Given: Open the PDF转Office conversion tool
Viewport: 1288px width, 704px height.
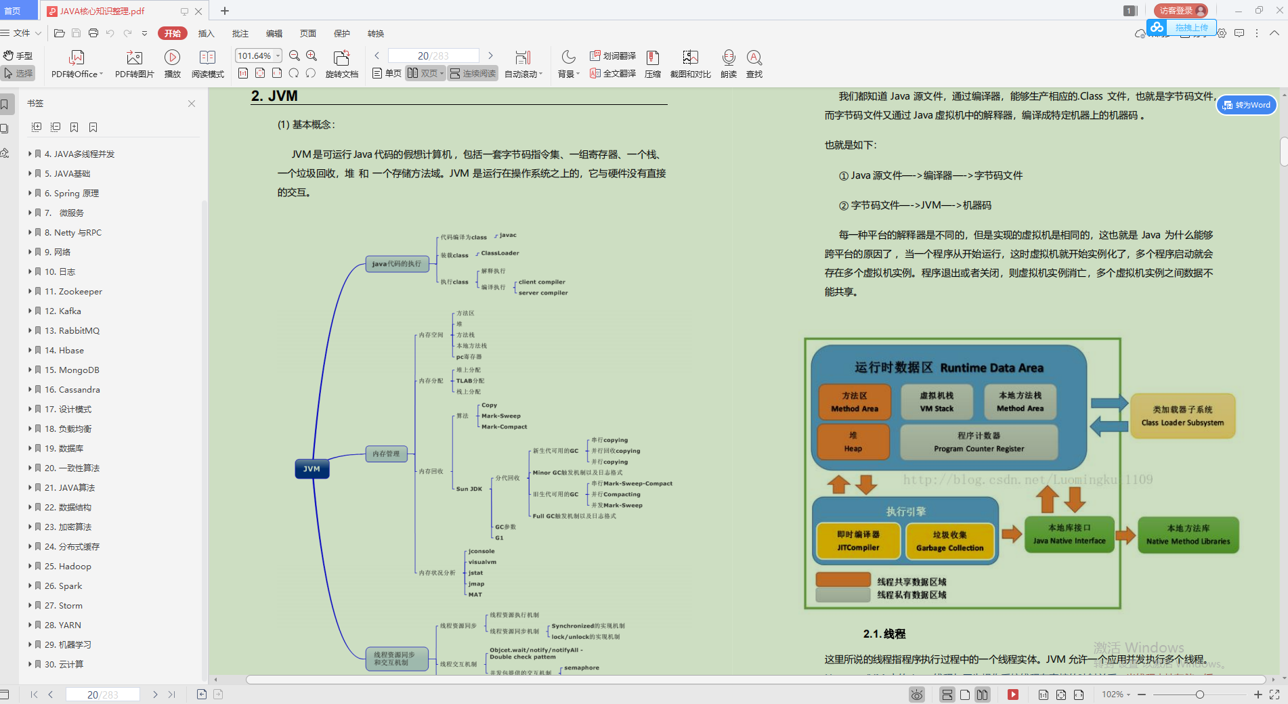Looking at the screenshot, I should click(x=76, y=64).
